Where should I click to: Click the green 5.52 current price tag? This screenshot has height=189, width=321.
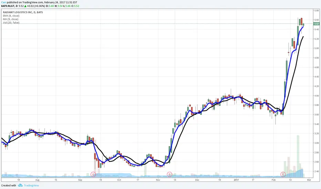[x=317, y=24]
